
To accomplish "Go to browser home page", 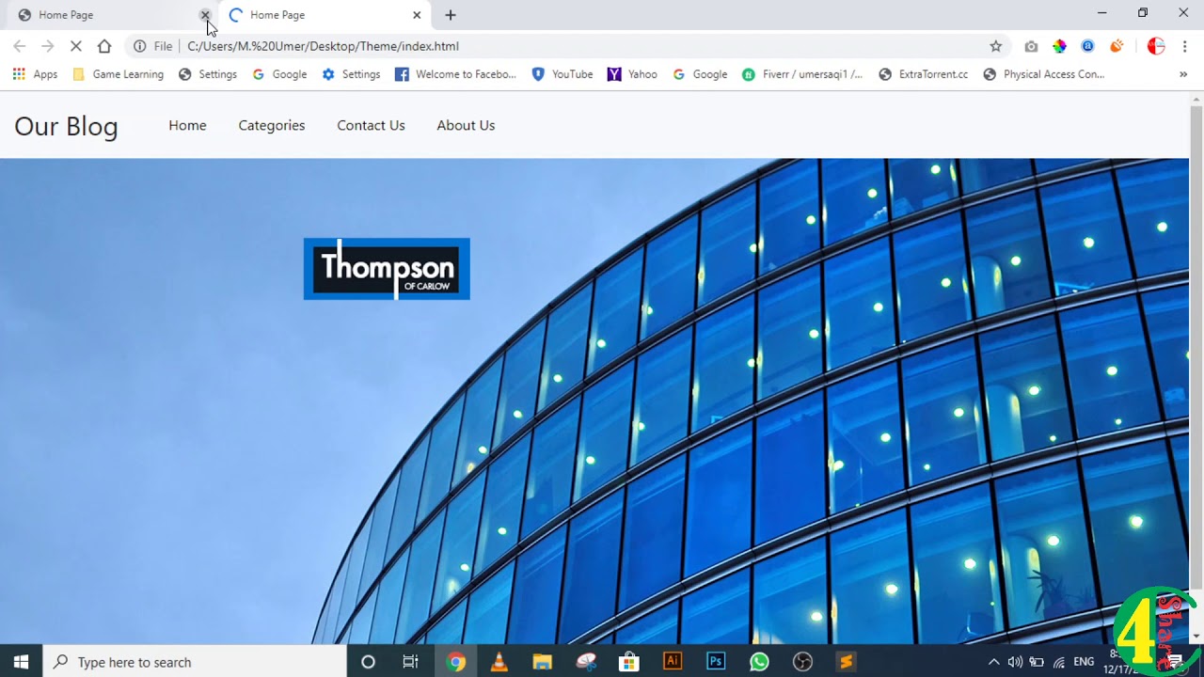I will [104, 46].
